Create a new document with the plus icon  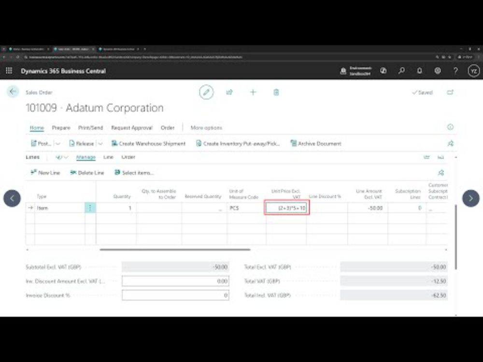coord(253,92)
